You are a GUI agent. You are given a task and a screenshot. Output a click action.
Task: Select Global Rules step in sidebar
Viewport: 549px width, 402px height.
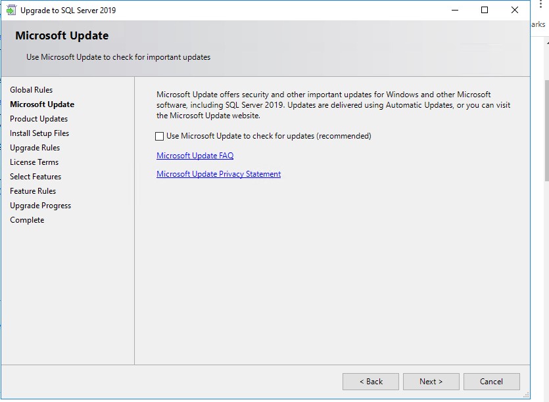coord(31,90)
